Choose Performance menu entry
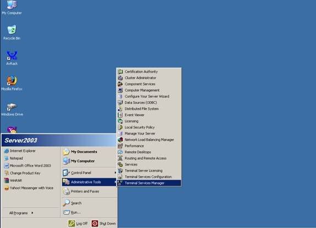 (x=149, y=146)
